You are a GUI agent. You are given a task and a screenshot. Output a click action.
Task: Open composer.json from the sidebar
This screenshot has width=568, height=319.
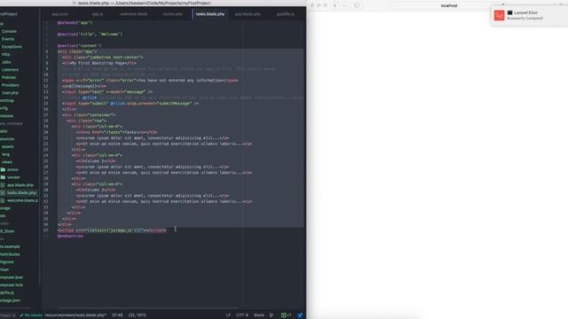click(x=12, y=277)
